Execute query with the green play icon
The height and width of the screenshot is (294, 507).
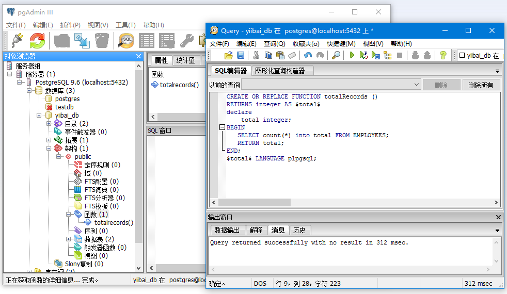pos(352,55)
